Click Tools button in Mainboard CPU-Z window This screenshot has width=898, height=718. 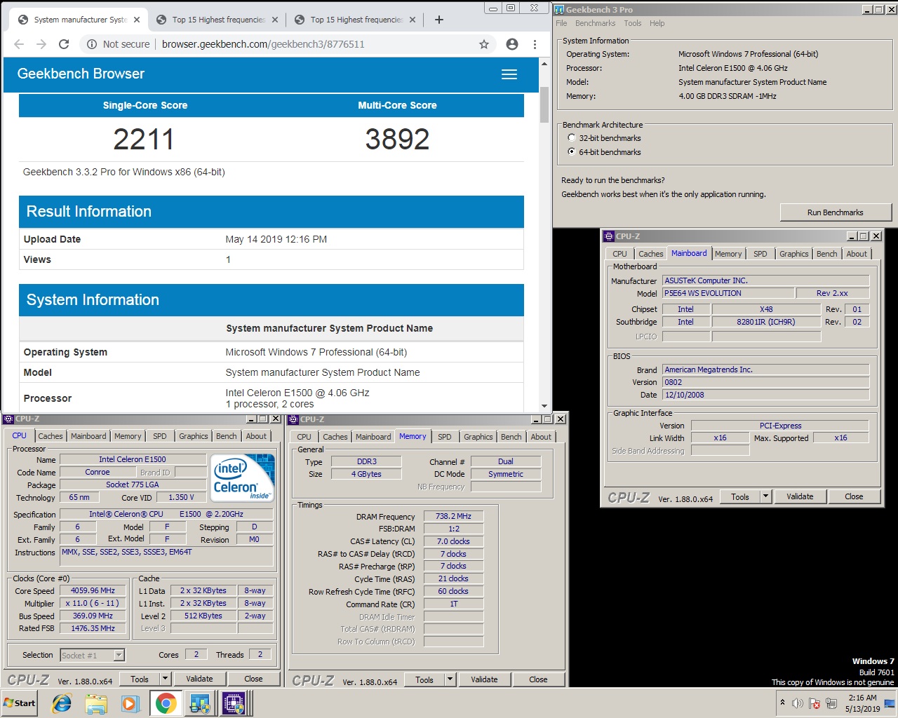[x=740, y=496]
